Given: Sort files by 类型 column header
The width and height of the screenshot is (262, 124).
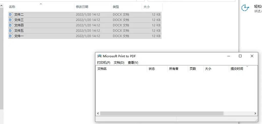Looking at the screenshot, I should [x=116, y=7].
